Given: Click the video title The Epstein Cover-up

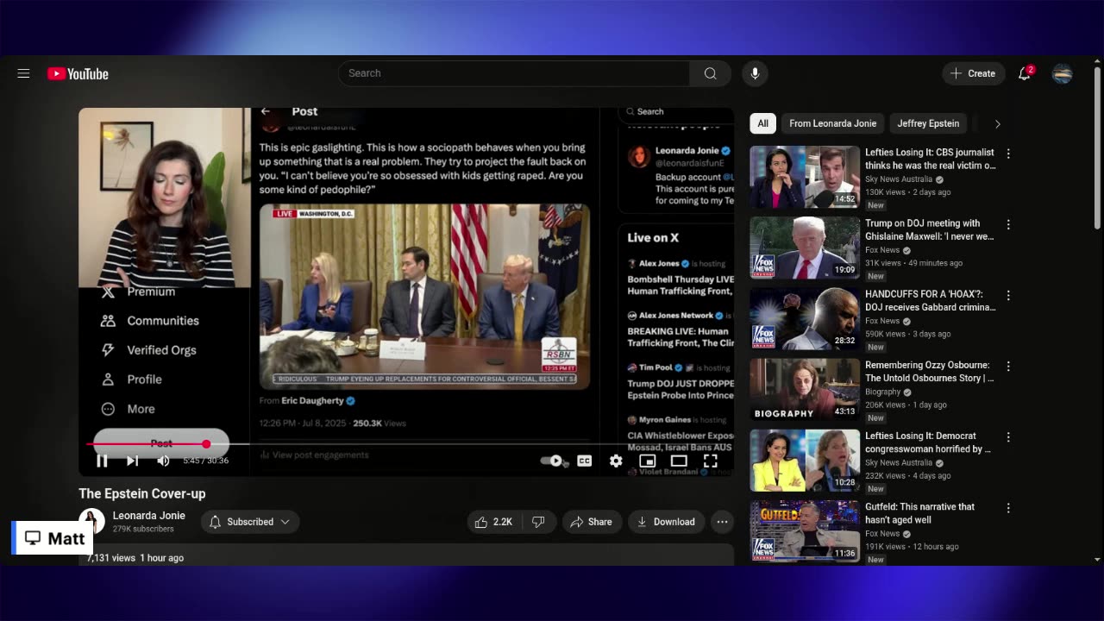Looking at the screenshot, I should pos(142,493).
